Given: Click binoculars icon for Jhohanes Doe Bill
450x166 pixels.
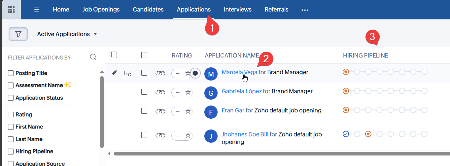Looking at the screenshot, I should tap(160, 135).
